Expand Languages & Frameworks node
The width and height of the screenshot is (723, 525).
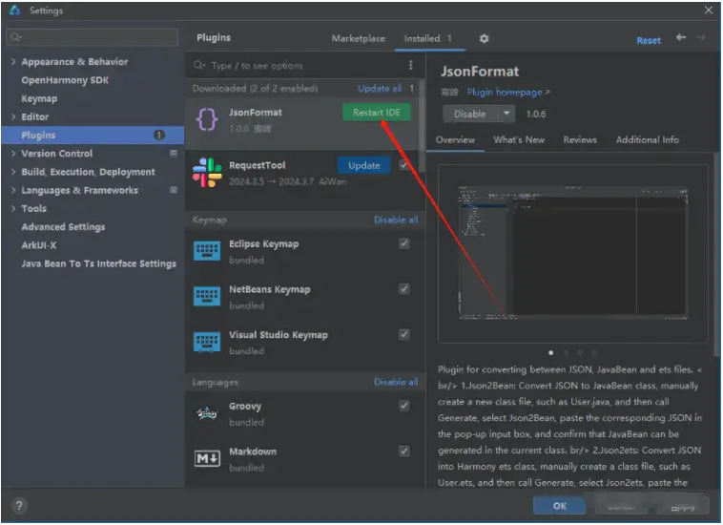[x=13, y=190]
